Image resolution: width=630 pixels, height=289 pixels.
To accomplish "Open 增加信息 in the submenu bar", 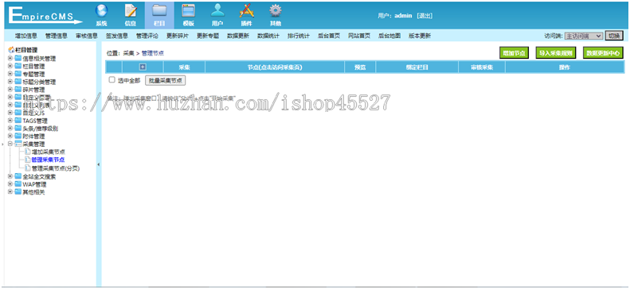I will tap(26, 36).
